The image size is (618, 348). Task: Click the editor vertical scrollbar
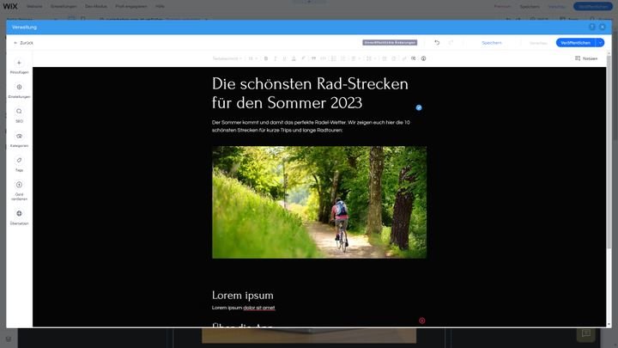click(x=609, y=152)
